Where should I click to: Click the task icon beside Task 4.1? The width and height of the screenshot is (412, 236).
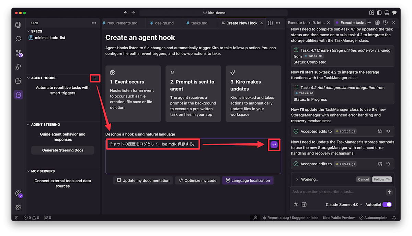click(x=296, y=50)
